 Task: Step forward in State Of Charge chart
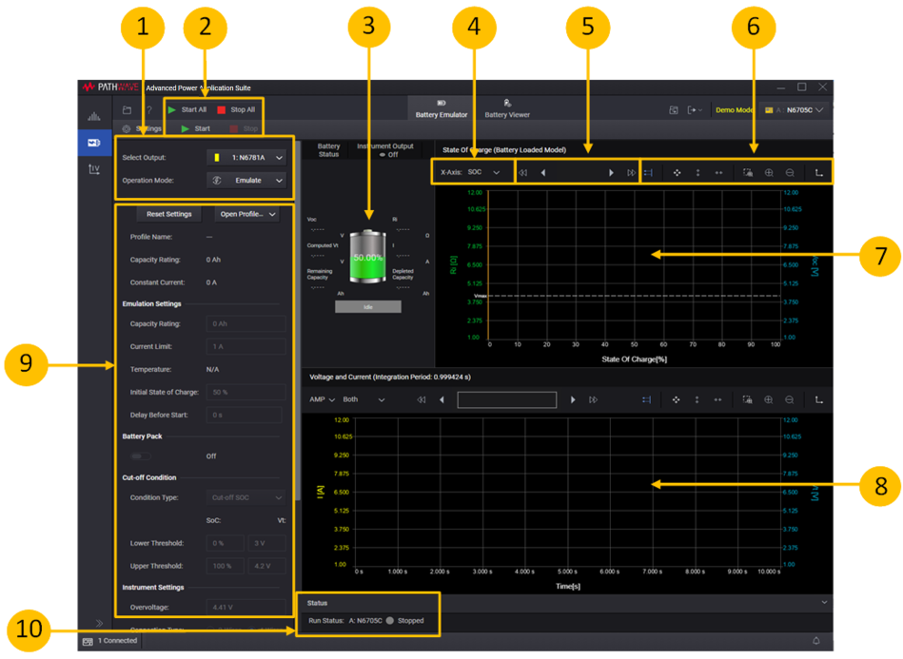(x=611, y=173)
